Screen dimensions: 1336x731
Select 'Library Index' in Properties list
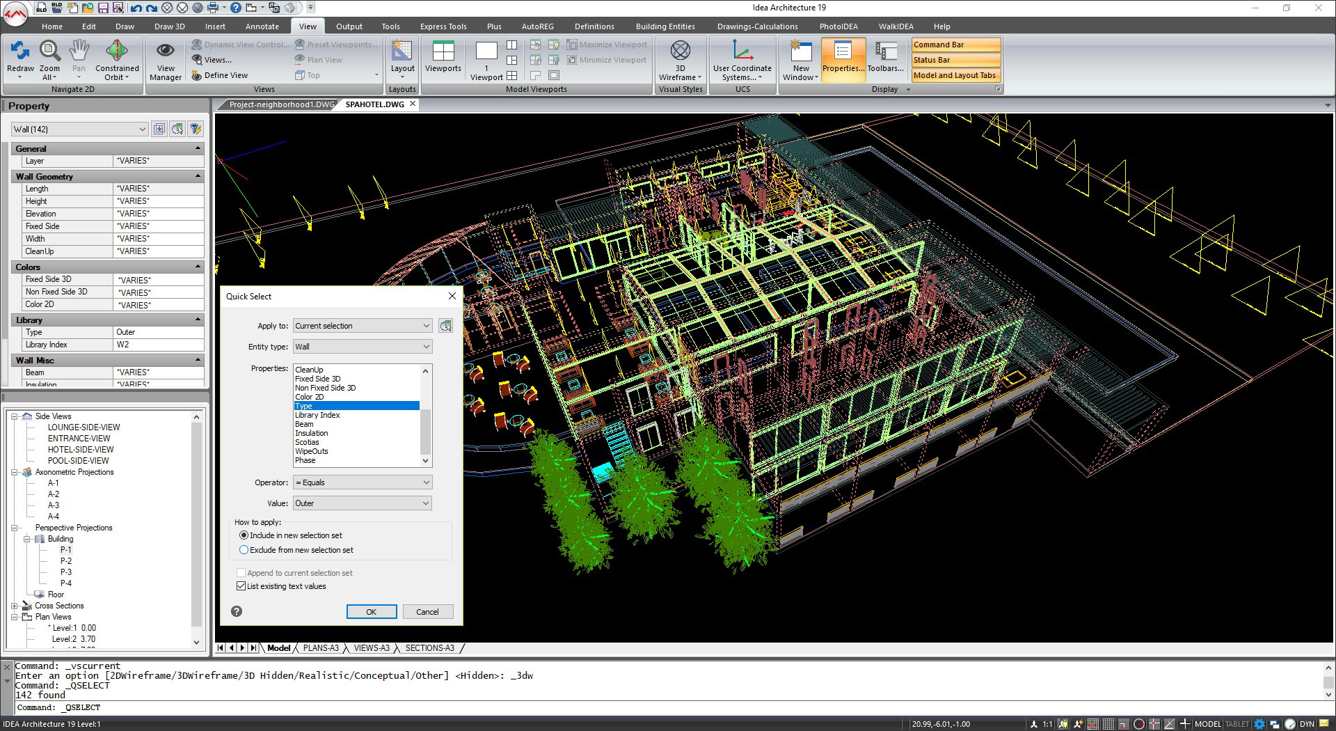click(317, 415)
